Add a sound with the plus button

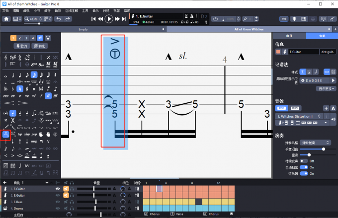pyautogui.click(x=326, y=108)
